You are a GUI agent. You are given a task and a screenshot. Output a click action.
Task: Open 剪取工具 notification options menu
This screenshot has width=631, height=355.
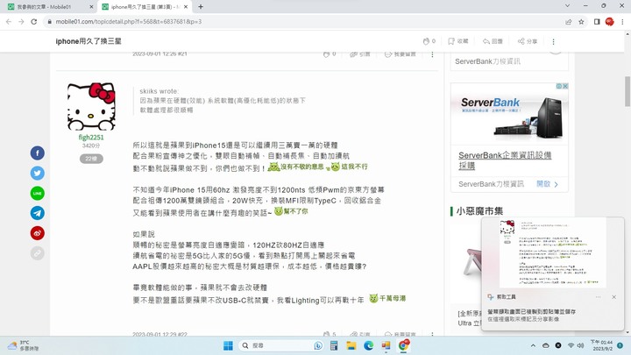(598, 297)
